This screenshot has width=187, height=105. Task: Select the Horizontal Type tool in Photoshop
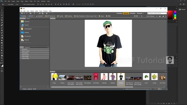coord(2,48)
